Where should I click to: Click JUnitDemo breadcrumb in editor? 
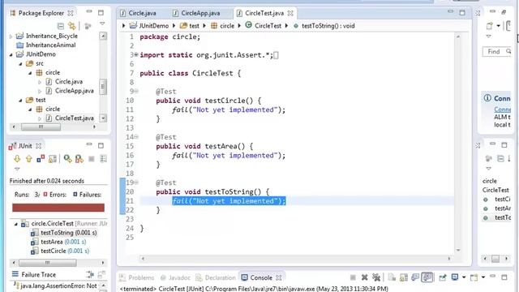(154, 26)
